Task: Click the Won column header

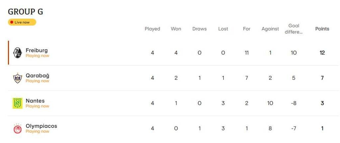Action: click(176, 29)
